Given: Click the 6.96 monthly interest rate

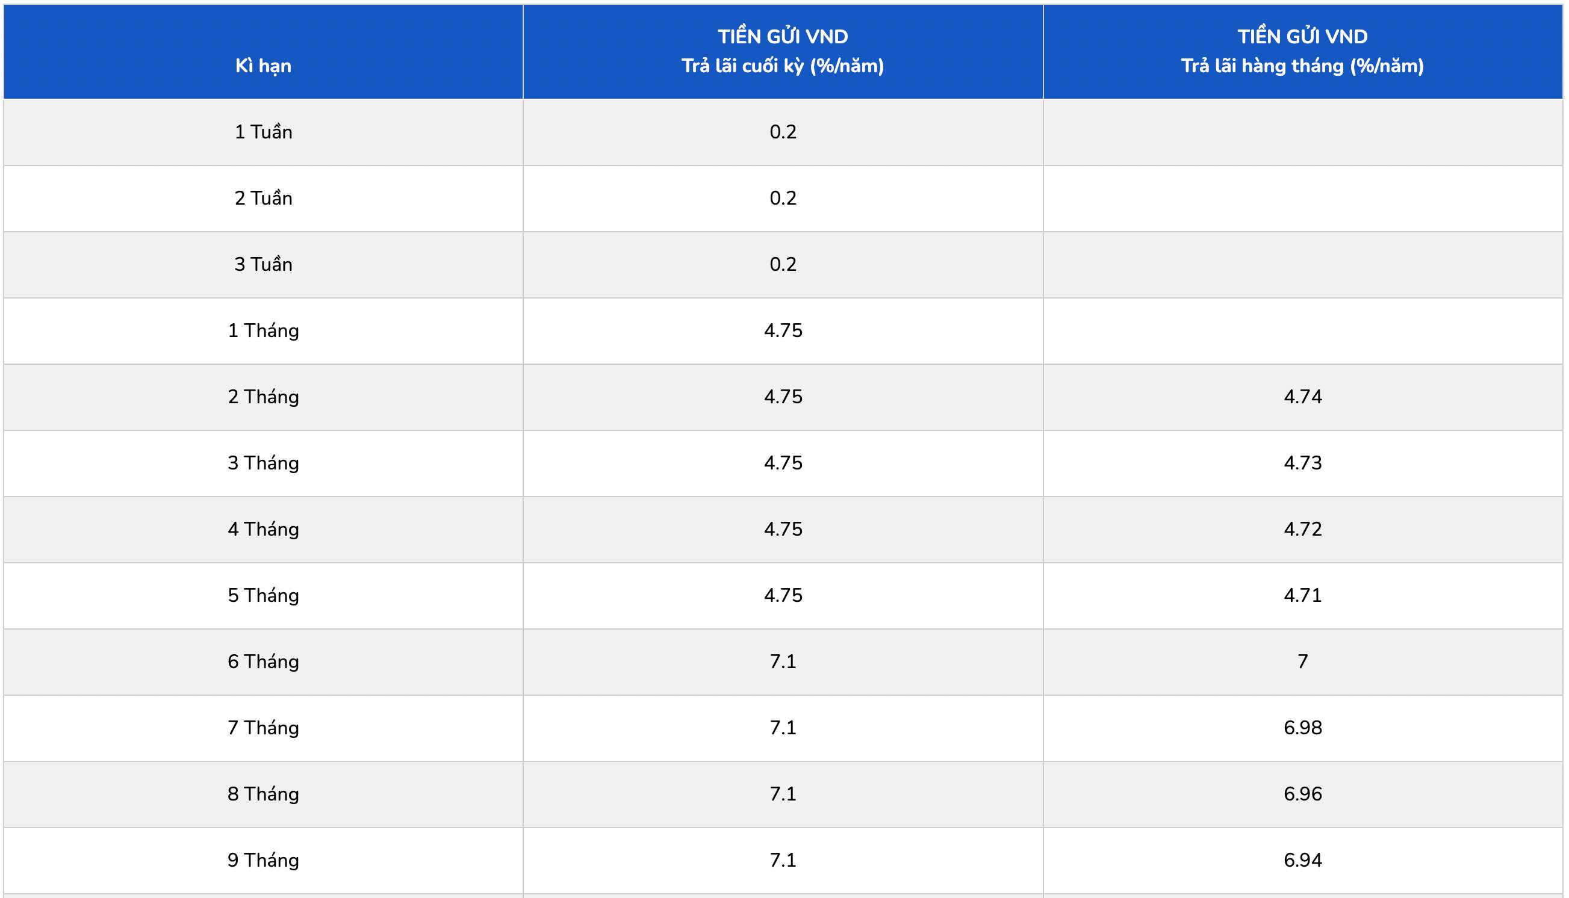Looking at the screenshot, I should [1302, 794].
